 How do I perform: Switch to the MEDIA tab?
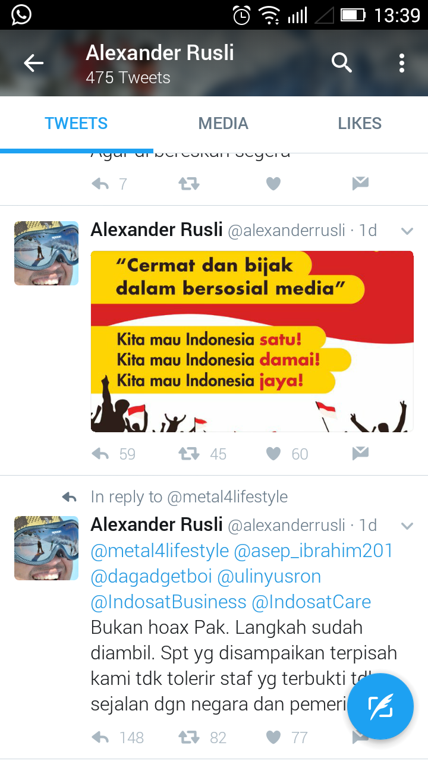point(223,124)
